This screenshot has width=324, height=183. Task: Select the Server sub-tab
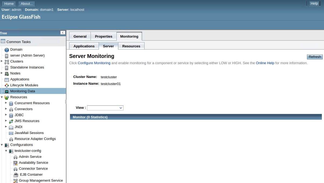pos(108,46)
